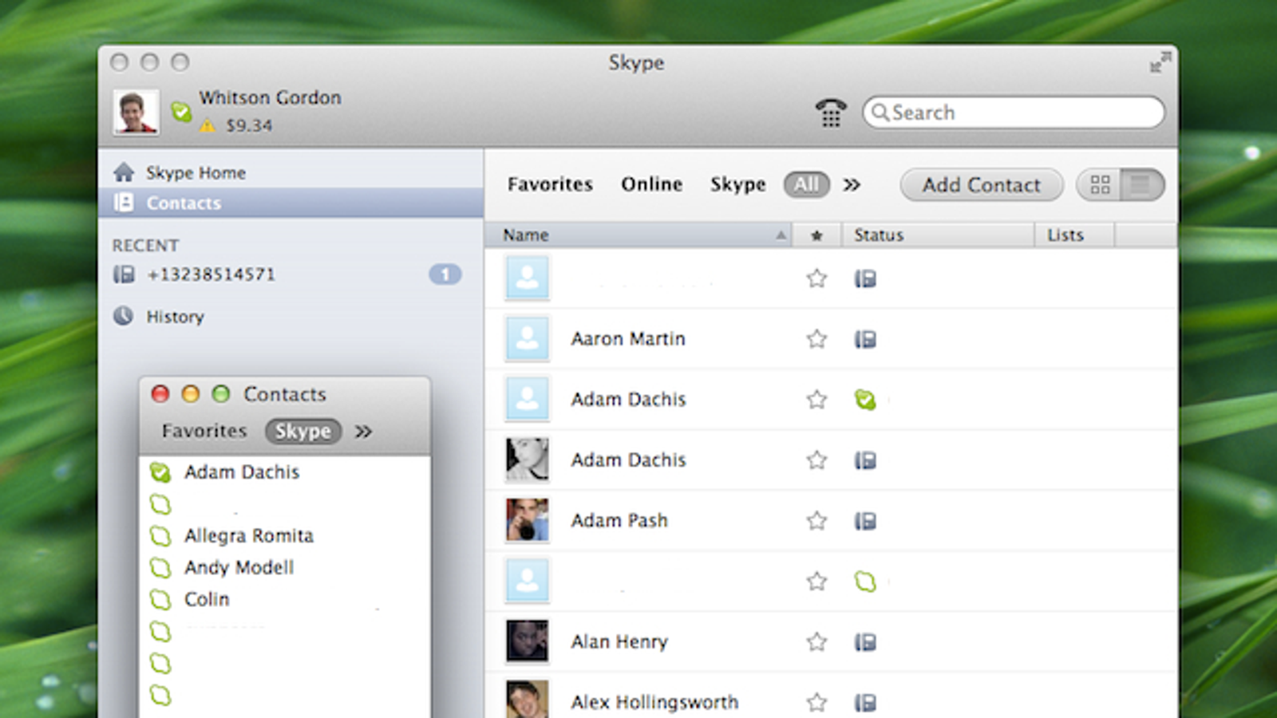
Task: Switch to list view
Action: coord(1142,185)
